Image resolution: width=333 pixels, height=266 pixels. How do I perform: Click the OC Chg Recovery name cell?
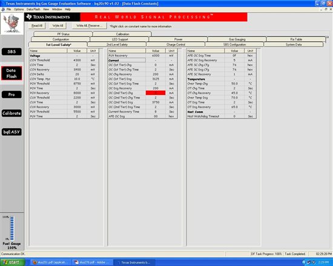(127, 74)
